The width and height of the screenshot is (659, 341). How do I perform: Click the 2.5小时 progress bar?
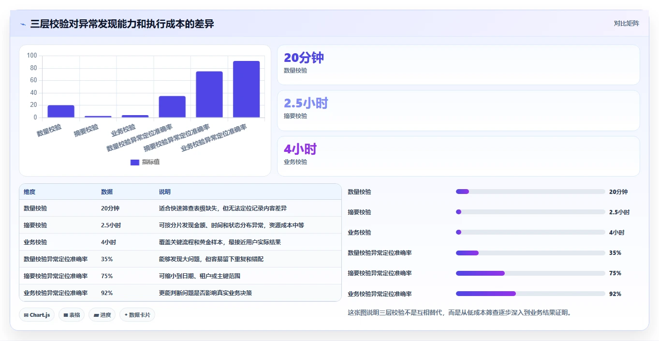coord(530,212)
